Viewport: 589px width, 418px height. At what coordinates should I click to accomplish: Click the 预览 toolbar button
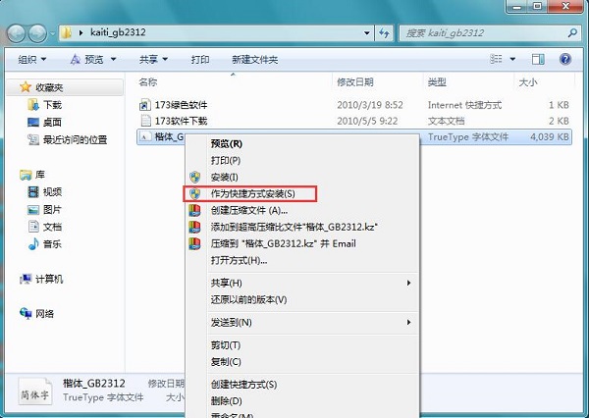click(87, 59)
